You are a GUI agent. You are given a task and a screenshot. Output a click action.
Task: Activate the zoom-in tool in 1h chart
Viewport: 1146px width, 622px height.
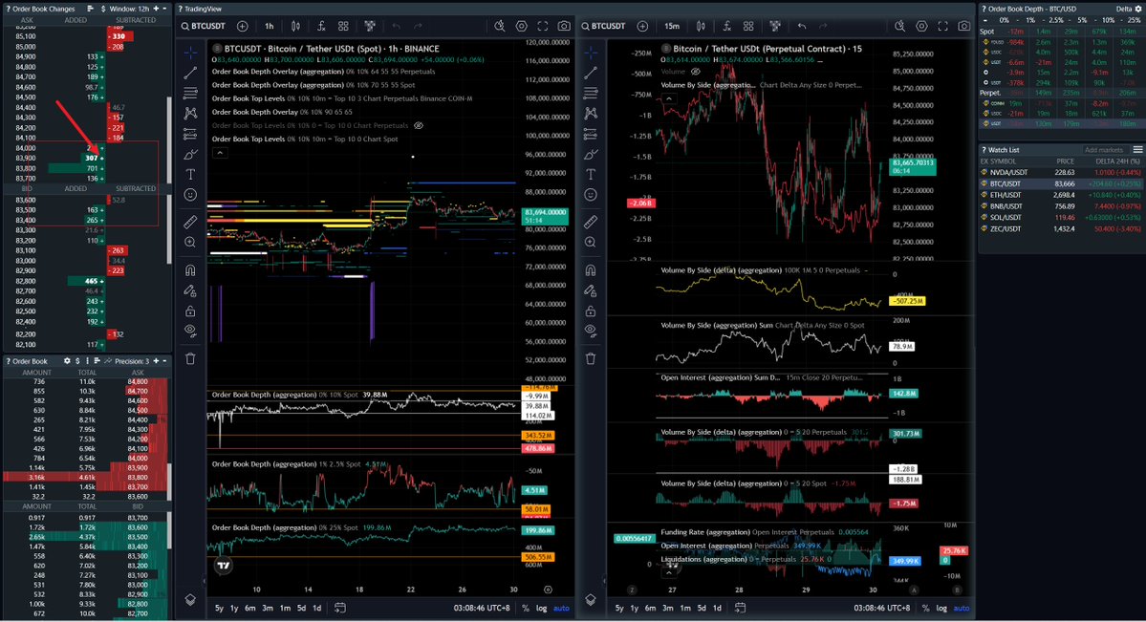(x=190, y=242)
